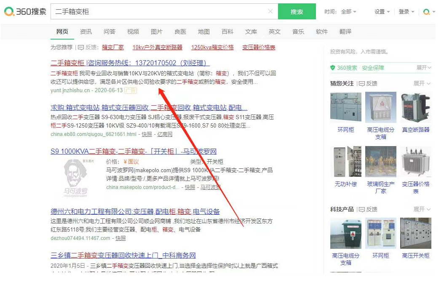Open result 求购:箱式变电站,箱式变压器回收
This screenshot has height=285, width=444.
click(149, 107)
